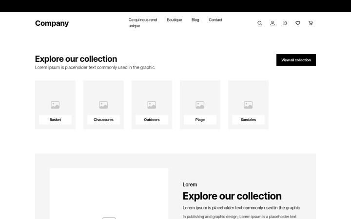The width and height of the screenshot is (351, 219).
Task: Open the Sandales category label
Action: tap(248, 120)
